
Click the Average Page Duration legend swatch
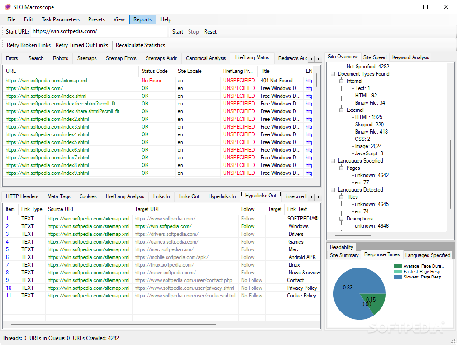click(398, 266)
